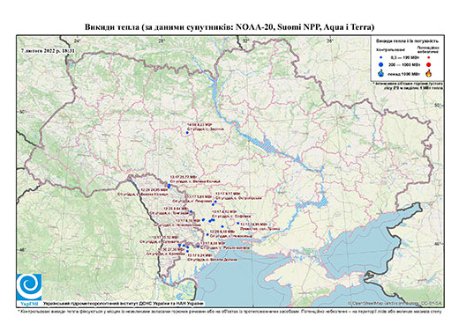
Task: Click the small red legend dot
Action: (429, 57)
